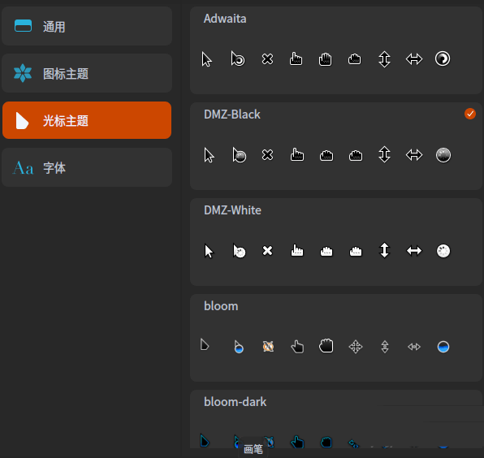Select the bloom cursor theme title

[221, 306]
